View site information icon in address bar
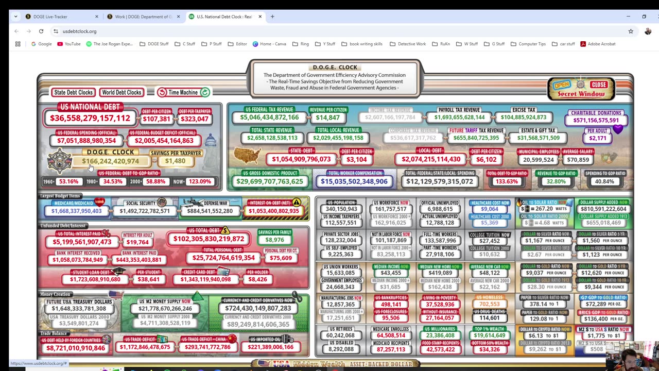659x371 pixels. (x=56, y=31)
